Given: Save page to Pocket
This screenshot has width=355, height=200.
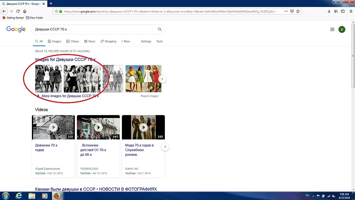Looking at the screenshot, I should click(292, 11).
